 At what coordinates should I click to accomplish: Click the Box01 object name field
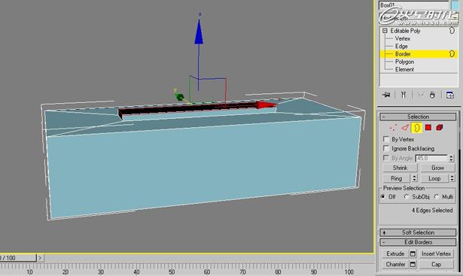click(414, 5)
